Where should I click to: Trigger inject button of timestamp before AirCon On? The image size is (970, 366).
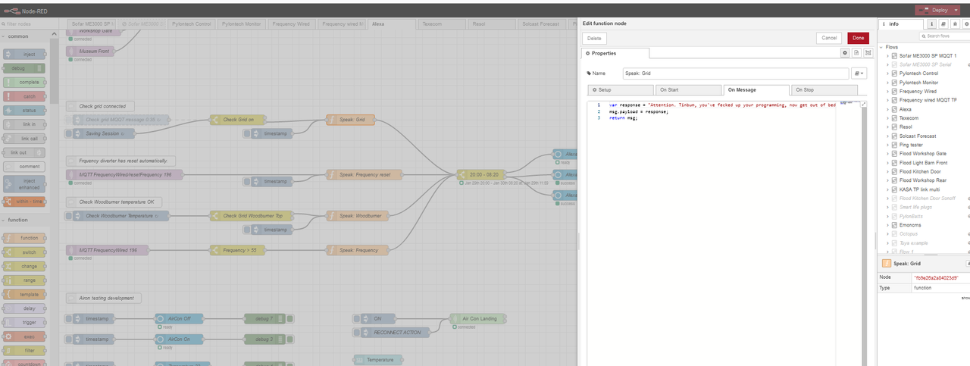coord(69,339)
